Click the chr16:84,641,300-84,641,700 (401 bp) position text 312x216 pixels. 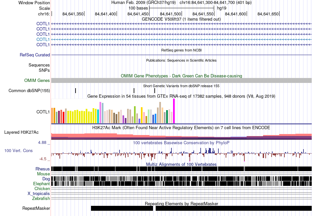(215, 3)
